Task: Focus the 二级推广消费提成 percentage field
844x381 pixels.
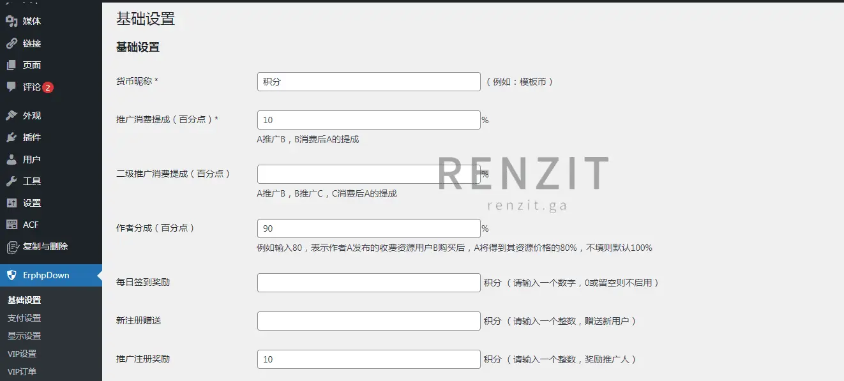Action: click(368, 174)
